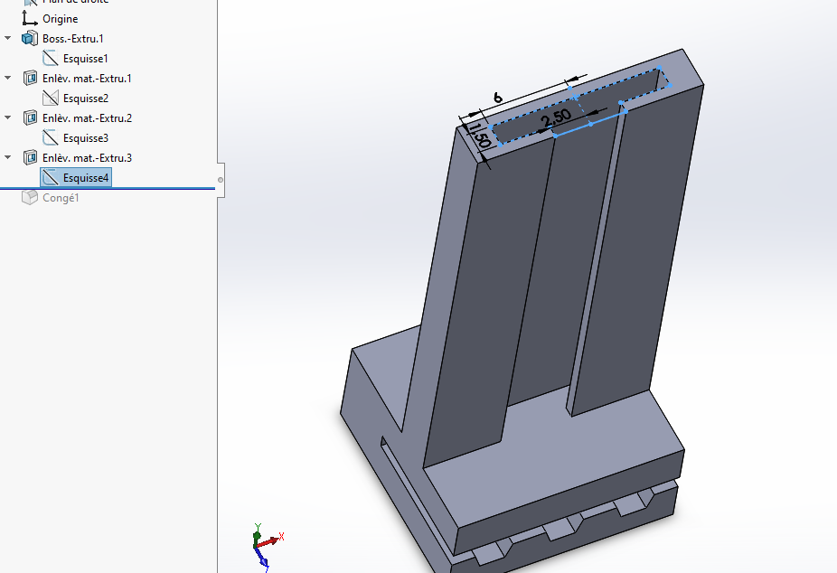Click the 1,50 dimension on sketch
This screenshot has height=573, width=837.
coord(480,136)
